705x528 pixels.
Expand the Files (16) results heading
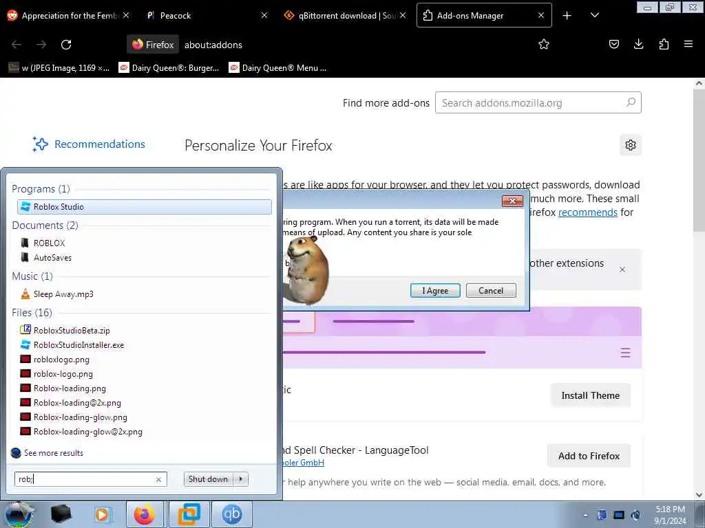click(x=32, y=313)
